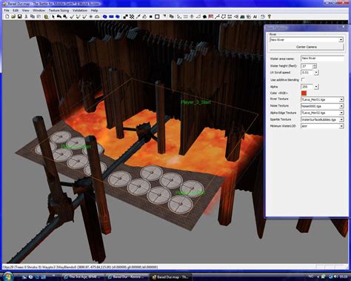Select the pen-shaped tool in the toolbar
Viewport: 351px width, 281px height.
(138, 16)
